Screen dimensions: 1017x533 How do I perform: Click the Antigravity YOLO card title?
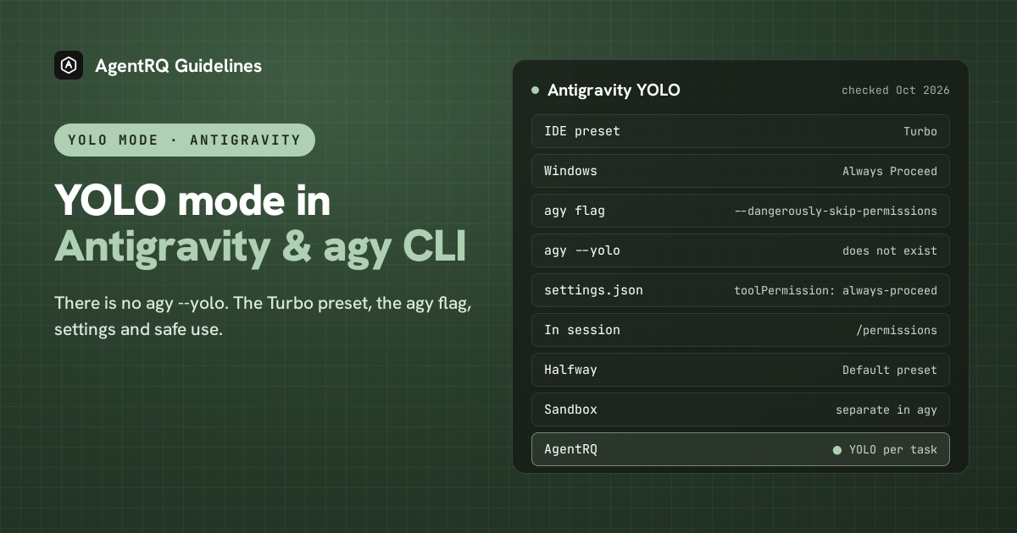(x=614, y=90)
